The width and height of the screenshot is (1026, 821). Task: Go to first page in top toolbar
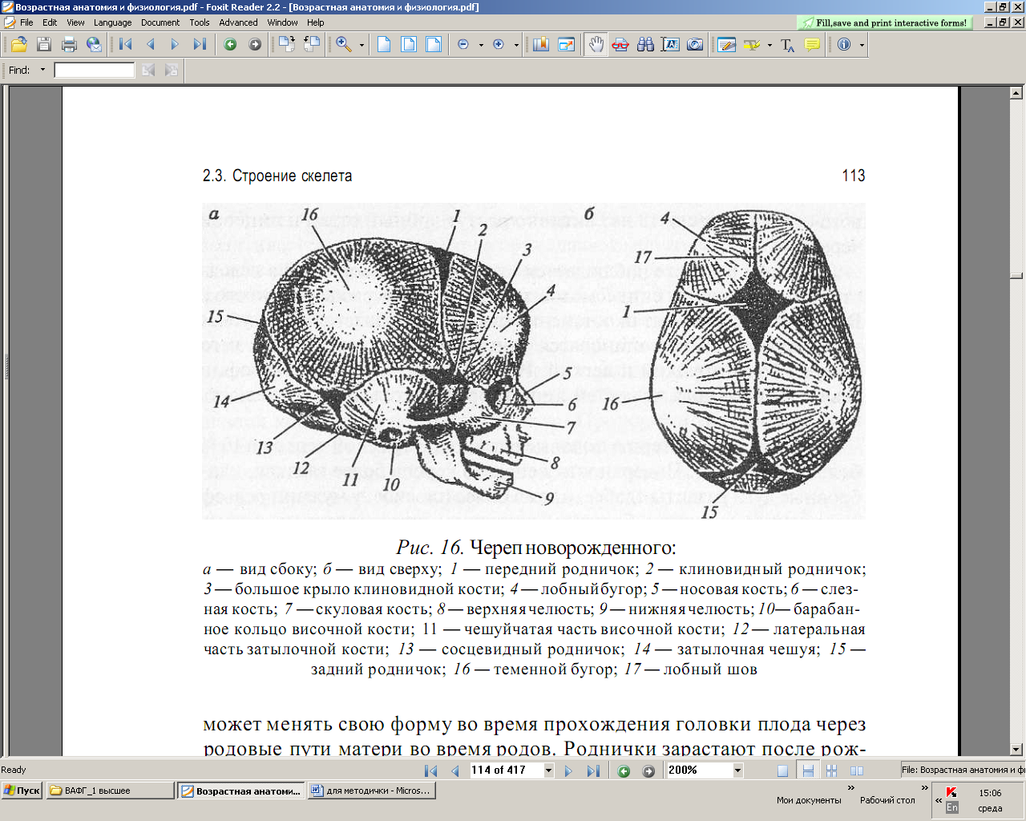[126, 45]
